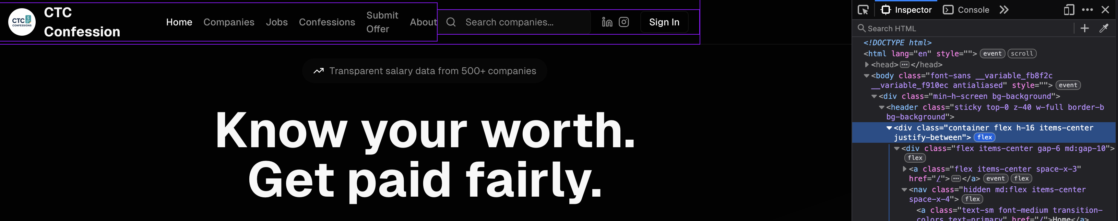Viewport: 1118px width, 221px height.
Task: Open the Companies nav link
Action: coord(229,22)
